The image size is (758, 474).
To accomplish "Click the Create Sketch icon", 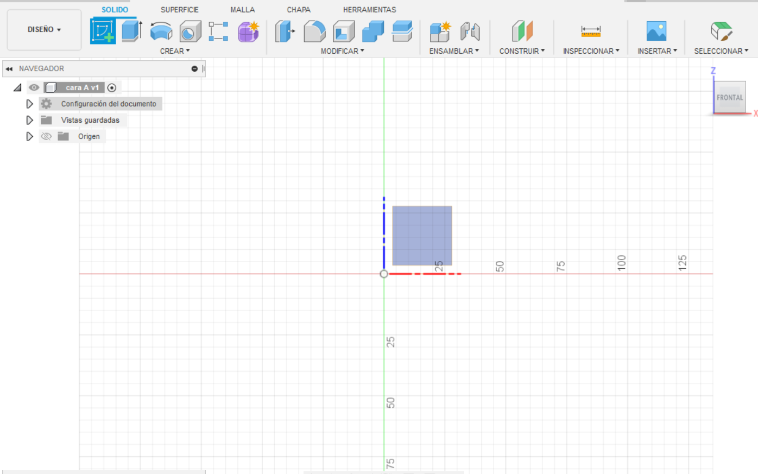I will (103, 31).
